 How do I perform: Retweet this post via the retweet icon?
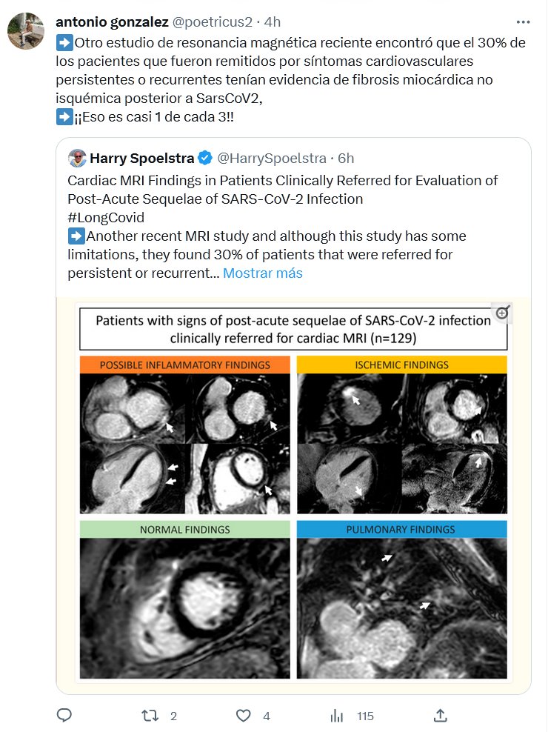click(x=150, y=715)
